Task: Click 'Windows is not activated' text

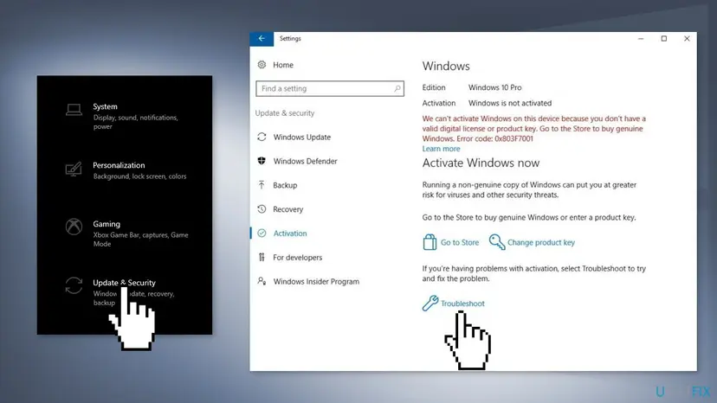Action: (510, 103)
